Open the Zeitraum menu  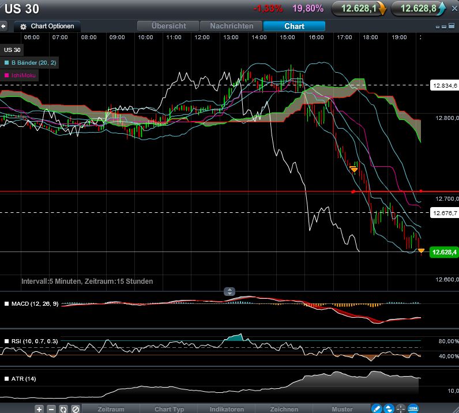111,409
